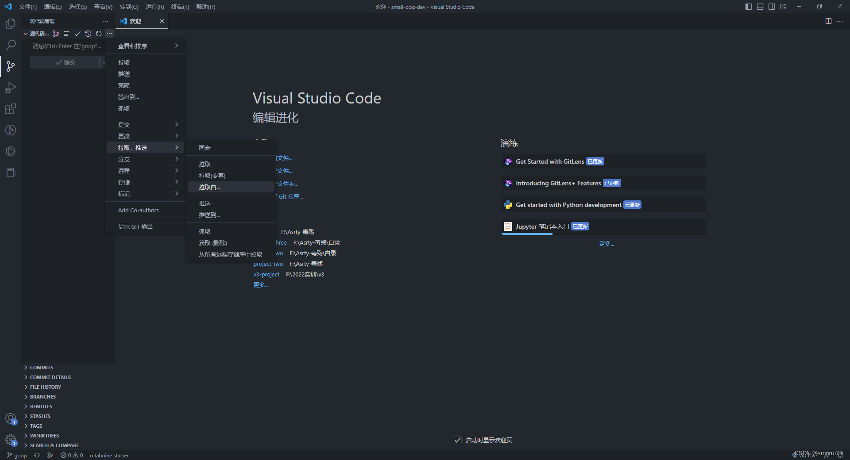Open the 分支 submenu
This screenshot has height=460, width=850.
click(x=145, y=159)
